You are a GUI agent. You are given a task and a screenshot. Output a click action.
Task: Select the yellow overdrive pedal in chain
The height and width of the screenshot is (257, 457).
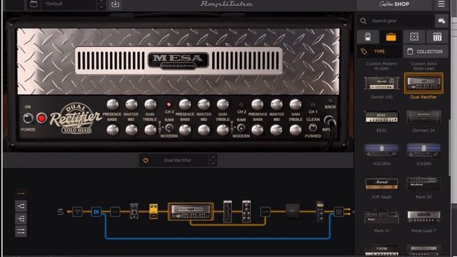point(154,211)
